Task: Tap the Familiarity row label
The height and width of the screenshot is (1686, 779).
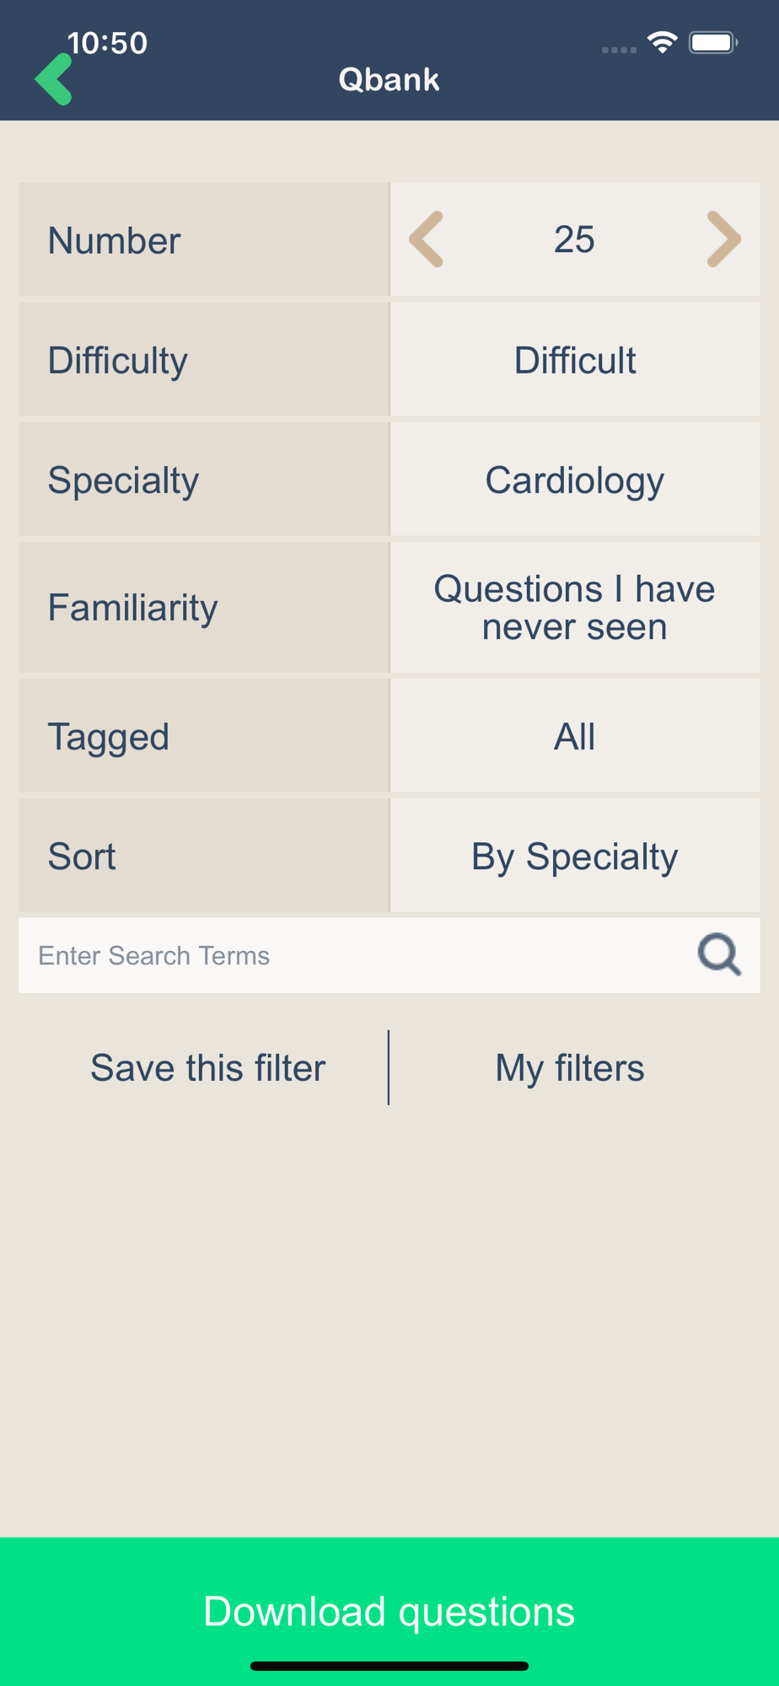Action: [133, 607]
